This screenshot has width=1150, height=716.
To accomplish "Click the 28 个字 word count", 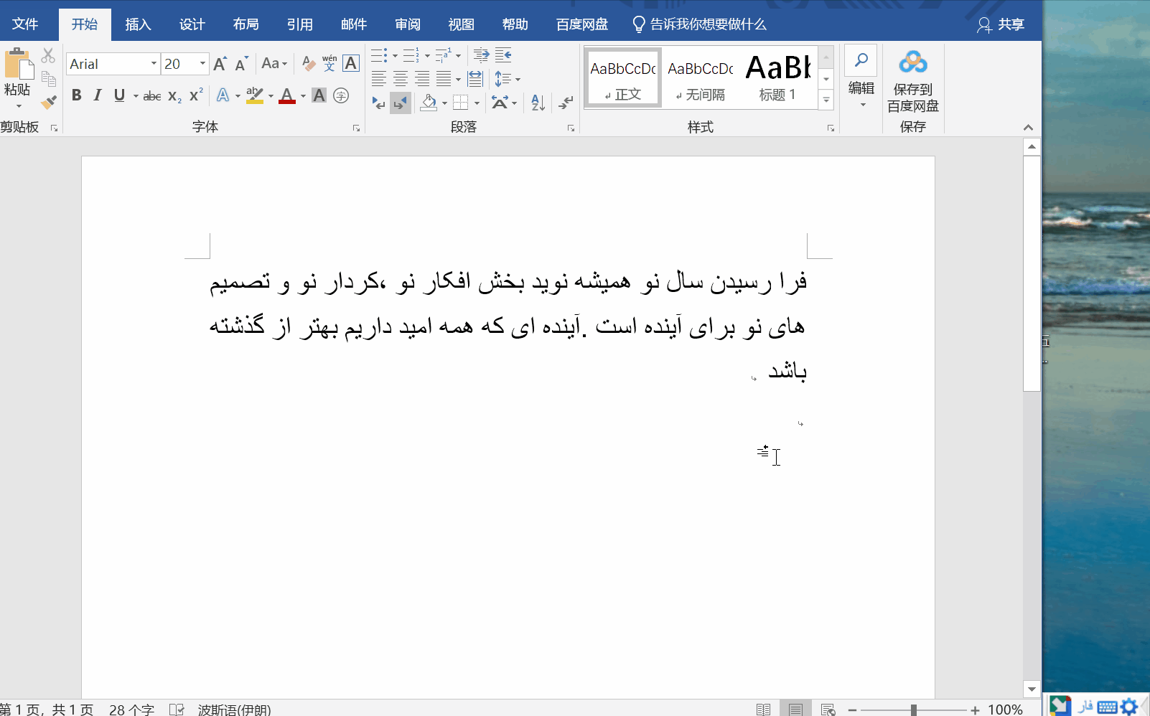I will tap(131, 710).
